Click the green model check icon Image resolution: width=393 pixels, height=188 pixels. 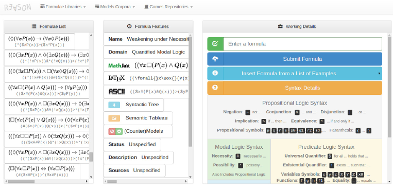119,131
